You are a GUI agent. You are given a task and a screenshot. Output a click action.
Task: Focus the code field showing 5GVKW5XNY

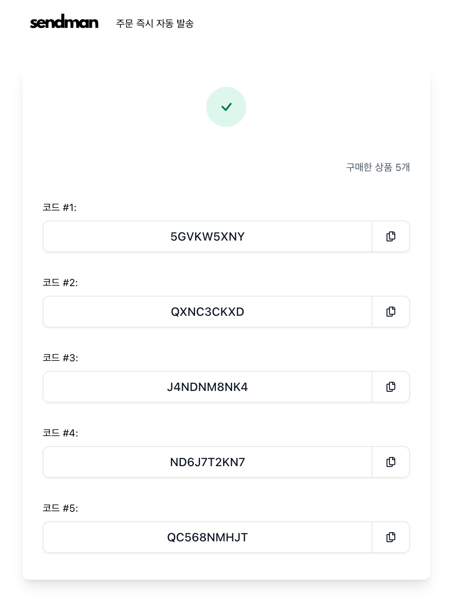208,236
